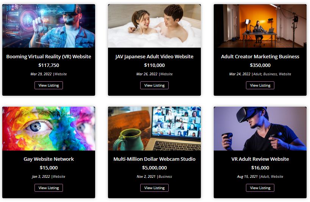Open the couple in bathtub thumbnail image
The image size is (310, 202).
point(154,26)
